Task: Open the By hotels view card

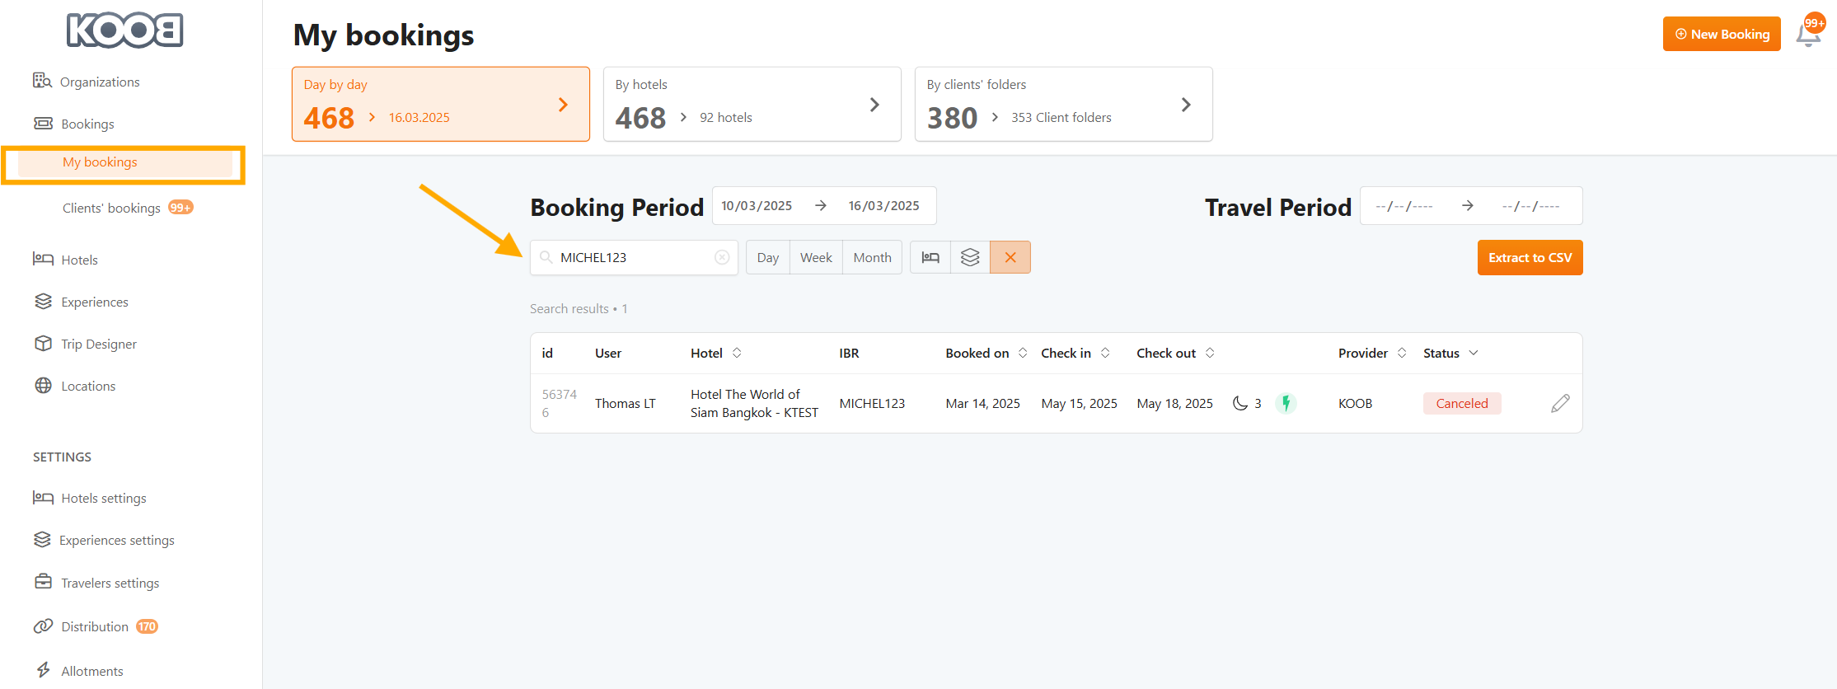Action: click(752, 104)
